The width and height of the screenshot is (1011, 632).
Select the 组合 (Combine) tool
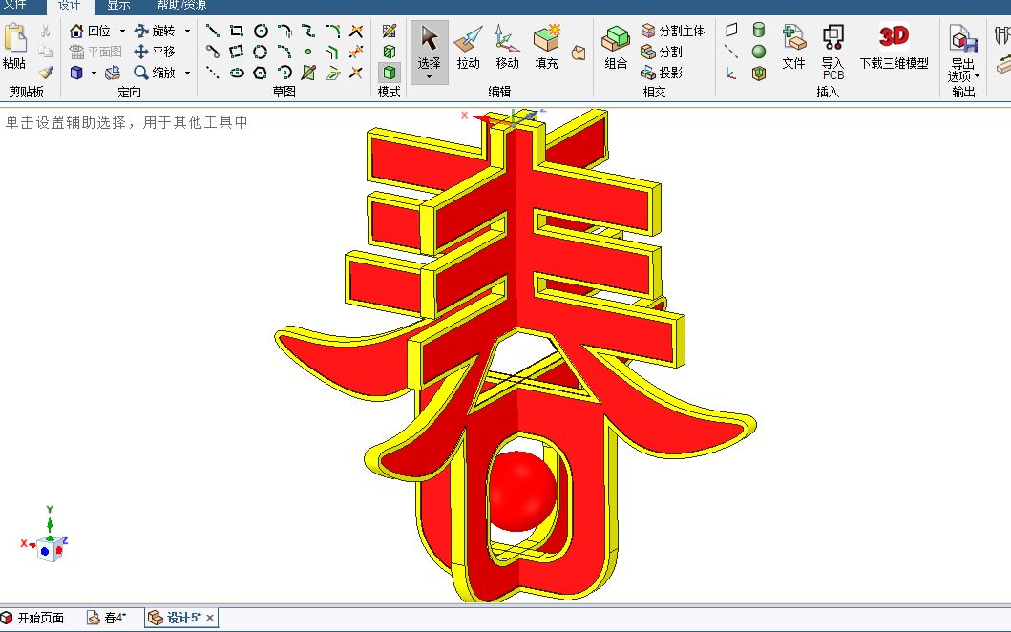pyautogui.click(x=614, y=48)
